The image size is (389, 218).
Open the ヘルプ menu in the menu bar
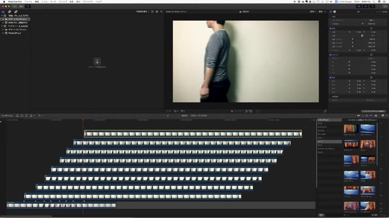[98, 1]
